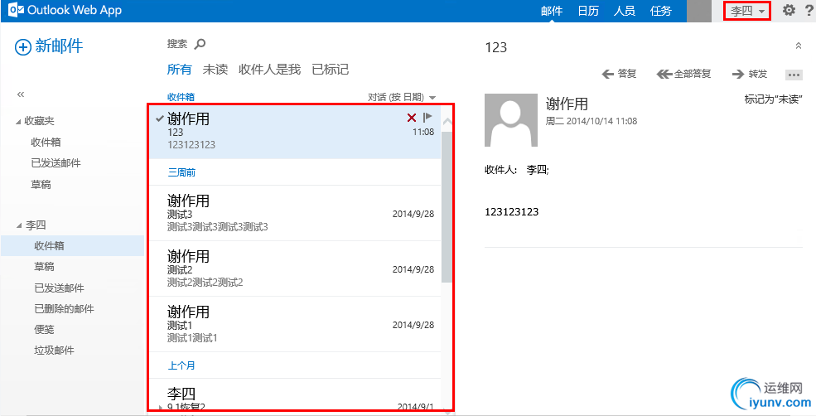Switch to 邮件 tab

(552, 11)
